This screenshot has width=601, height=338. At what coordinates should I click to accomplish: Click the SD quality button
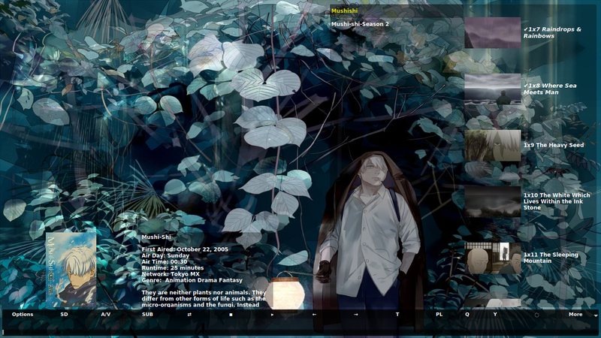click(x=64, y=314)
